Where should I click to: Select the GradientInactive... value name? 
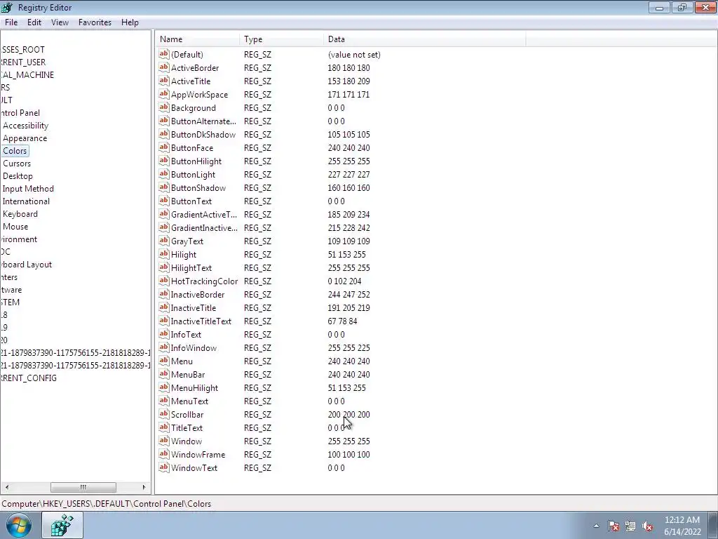tap(204, 228)
